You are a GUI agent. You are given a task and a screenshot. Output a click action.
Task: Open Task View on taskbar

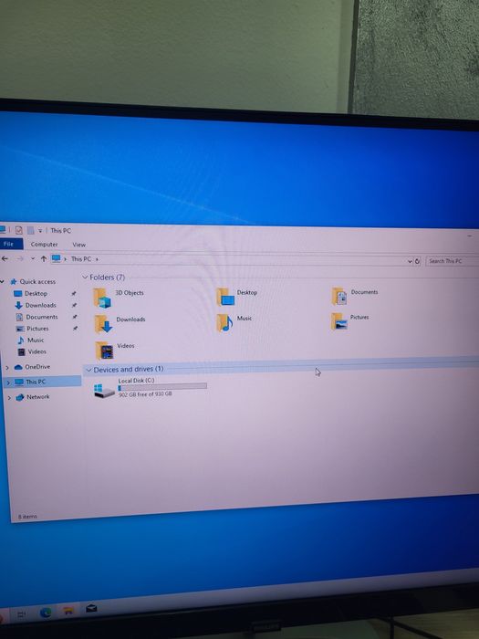22,614
